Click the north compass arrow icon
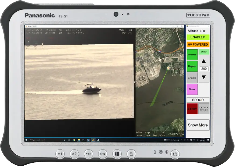The height and width of the screenshot is (167, 235). pos(42,44)
